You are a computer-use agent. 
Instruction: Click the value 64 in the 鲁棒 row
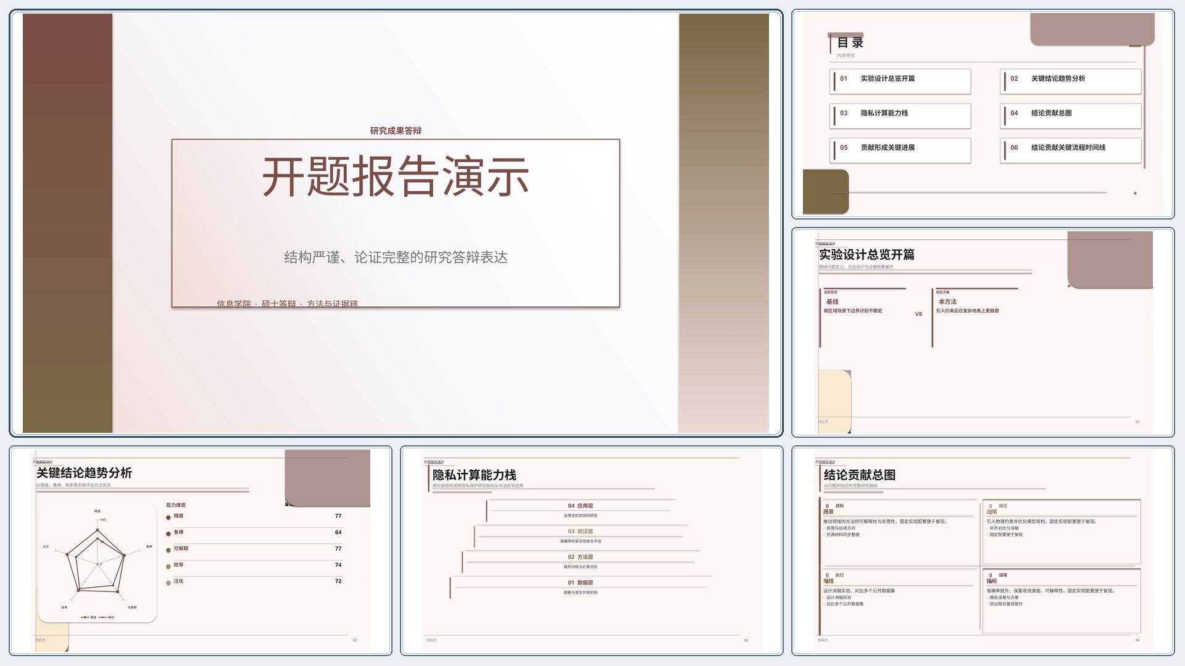pyautogui.click(x=338, y=532)
